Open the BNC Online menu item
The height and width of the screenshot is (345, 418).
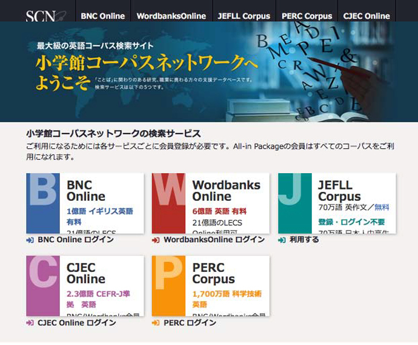coord(103,16)
